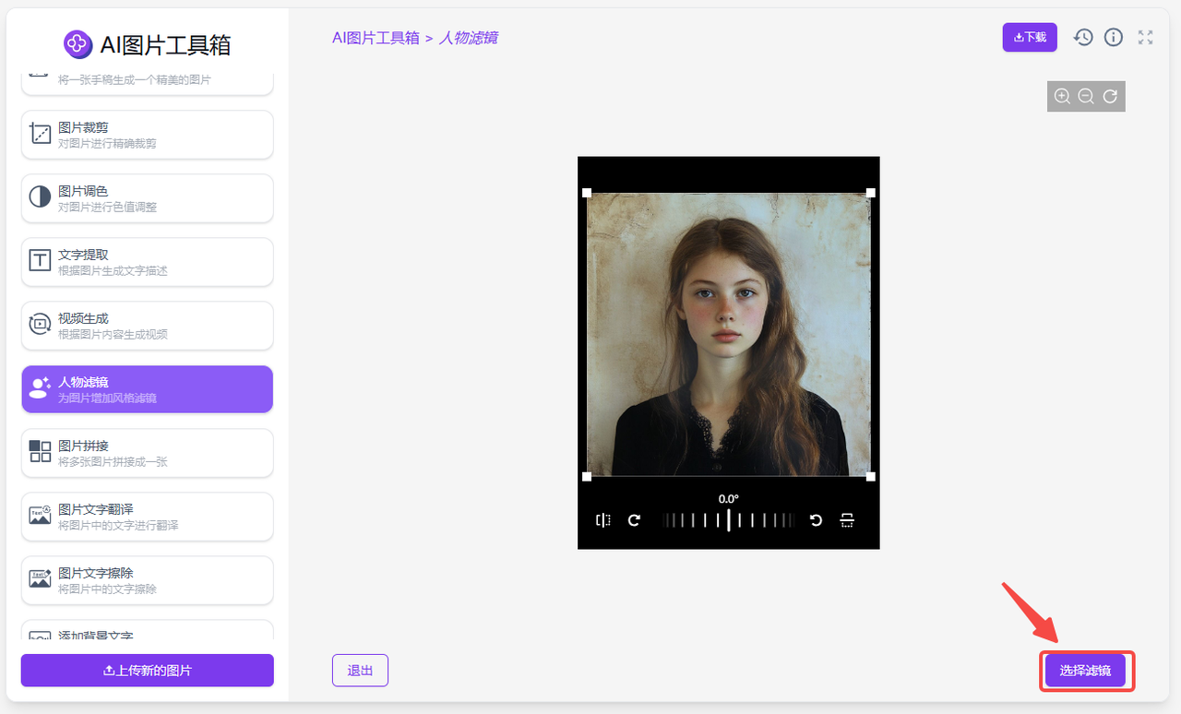Click the AI图片工具箱 logo icon
The image size is (1181, 714).
(x=78, y=43)
